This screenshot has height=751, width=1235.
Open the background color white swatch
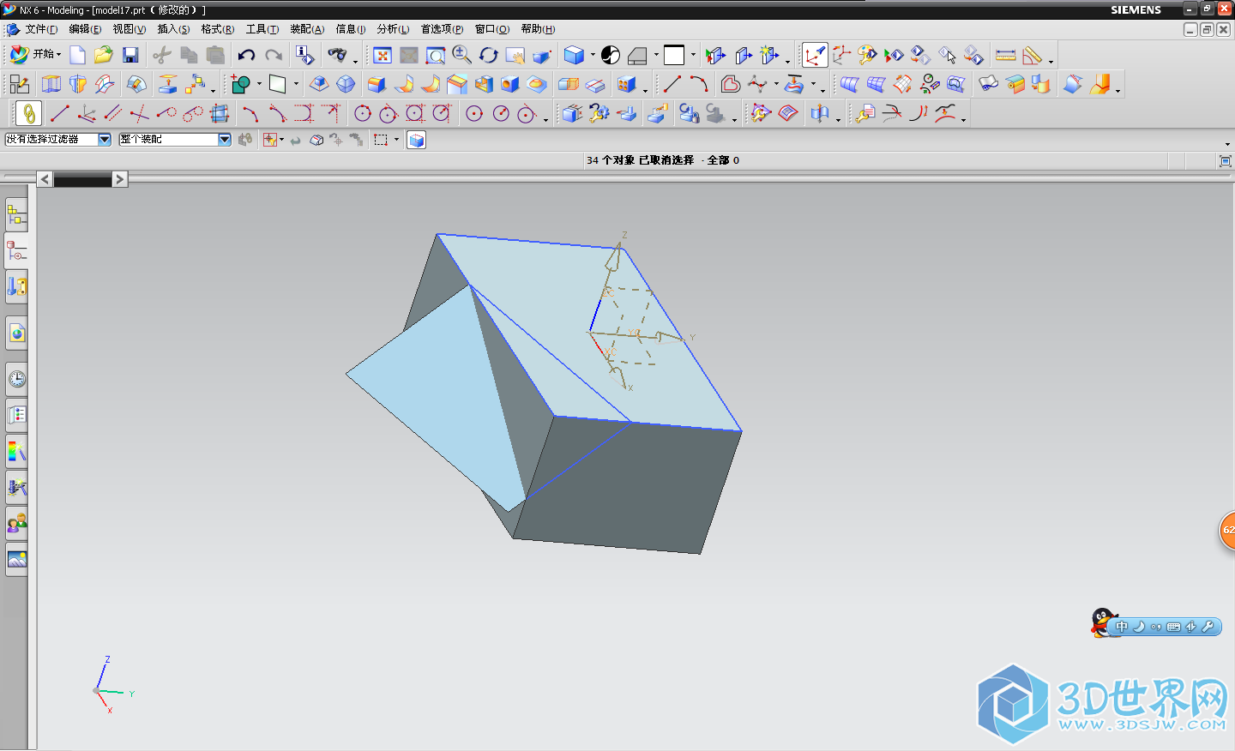pyautogui.click(x=674, y=55)
